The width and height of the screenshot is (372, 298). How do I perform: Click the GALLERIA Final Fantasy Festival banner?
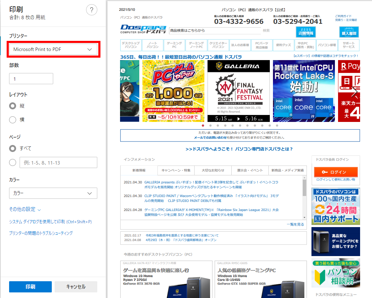[x=238, y=91]
